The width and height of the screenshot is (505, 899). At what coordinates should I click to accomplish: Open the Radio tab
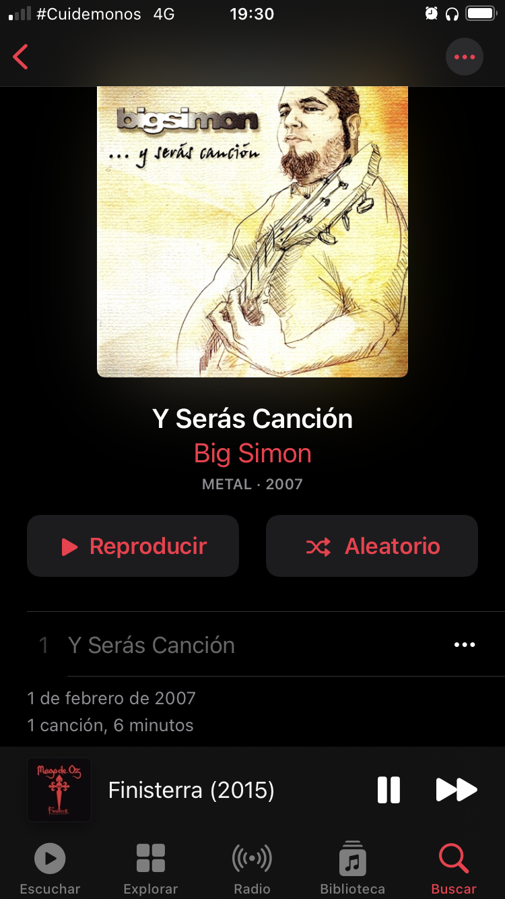tap(252, 869)
